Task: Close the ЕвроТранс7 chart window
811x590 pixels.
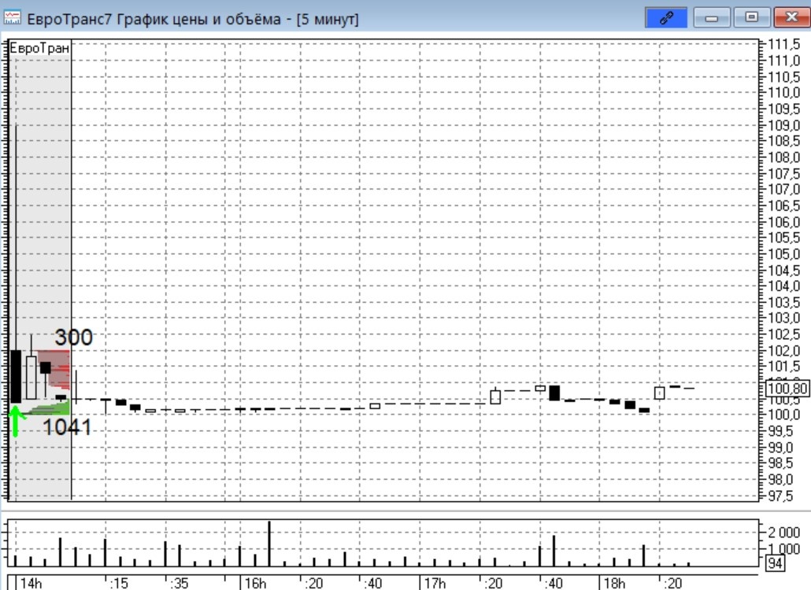Action: [x=791, y=17]
